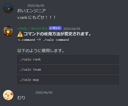This screenshot has height=106, width=128.
Task: Click the message v.rank にもどせ!!!
Action: tap(36, 18)
